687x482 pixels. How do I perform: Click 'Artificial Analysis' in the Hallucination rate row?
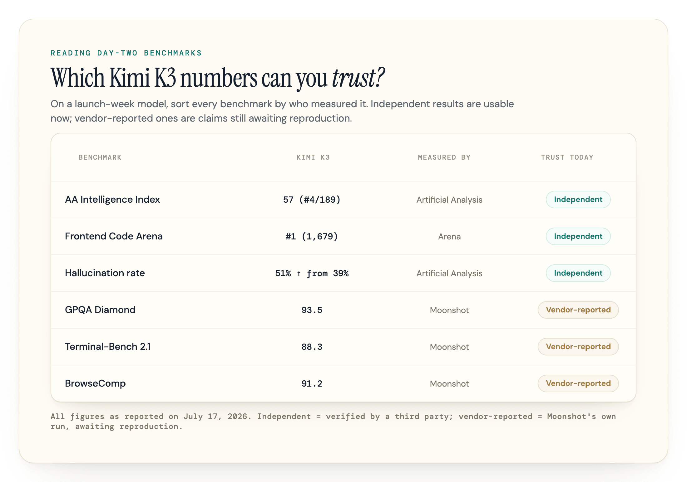pos(449,273)
